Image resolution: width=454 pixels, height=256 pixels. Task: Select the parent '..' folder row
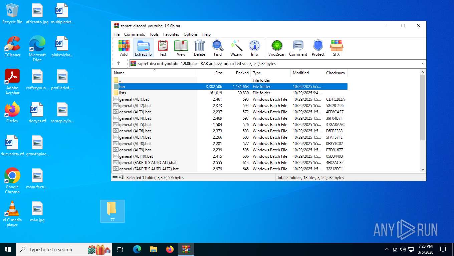230,80
